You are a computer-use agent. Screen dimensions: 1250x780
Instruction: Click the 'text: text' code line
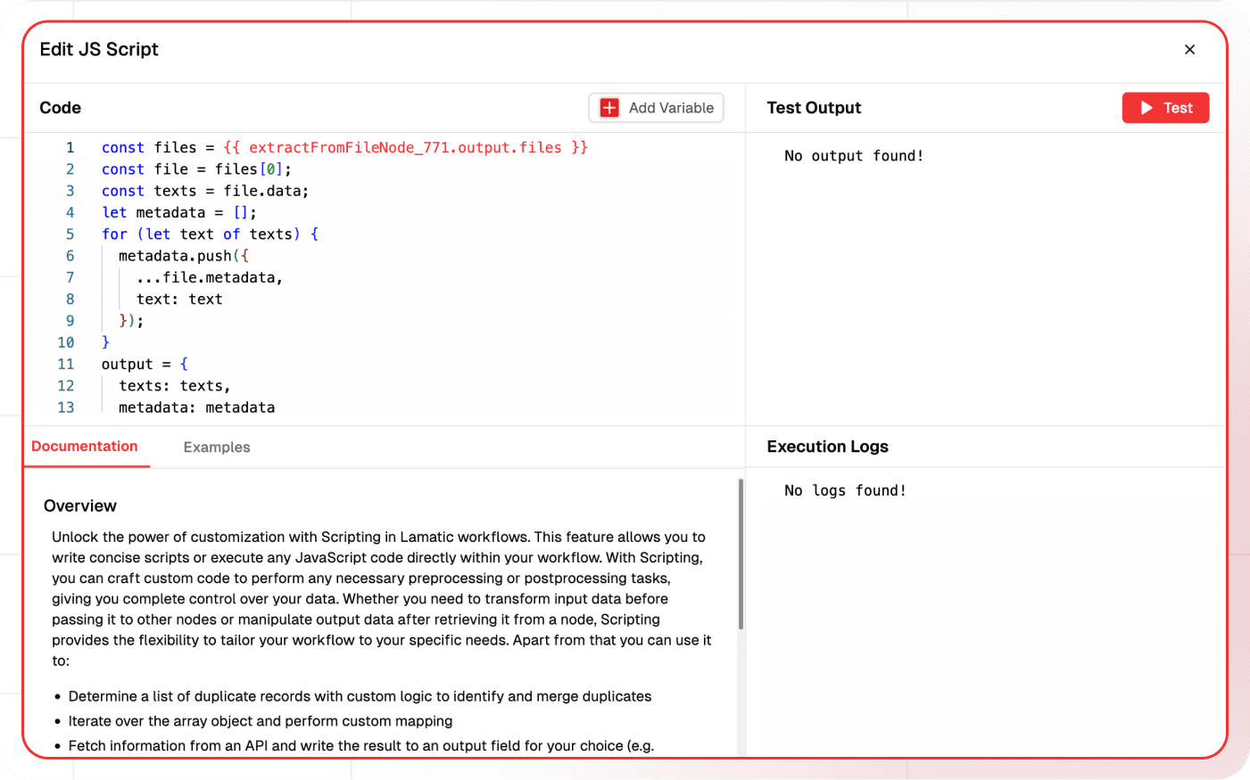(x=179, y=300)
